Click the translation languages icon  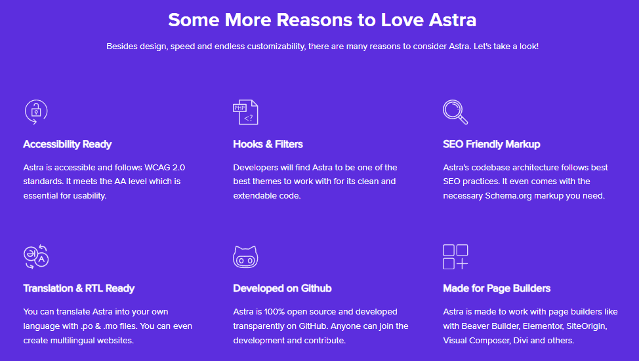pos(36,257)
